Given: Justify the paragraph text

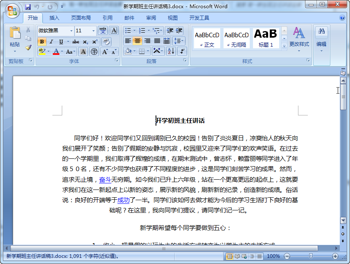Looking at the screenshot, I should tap(157, 41).
